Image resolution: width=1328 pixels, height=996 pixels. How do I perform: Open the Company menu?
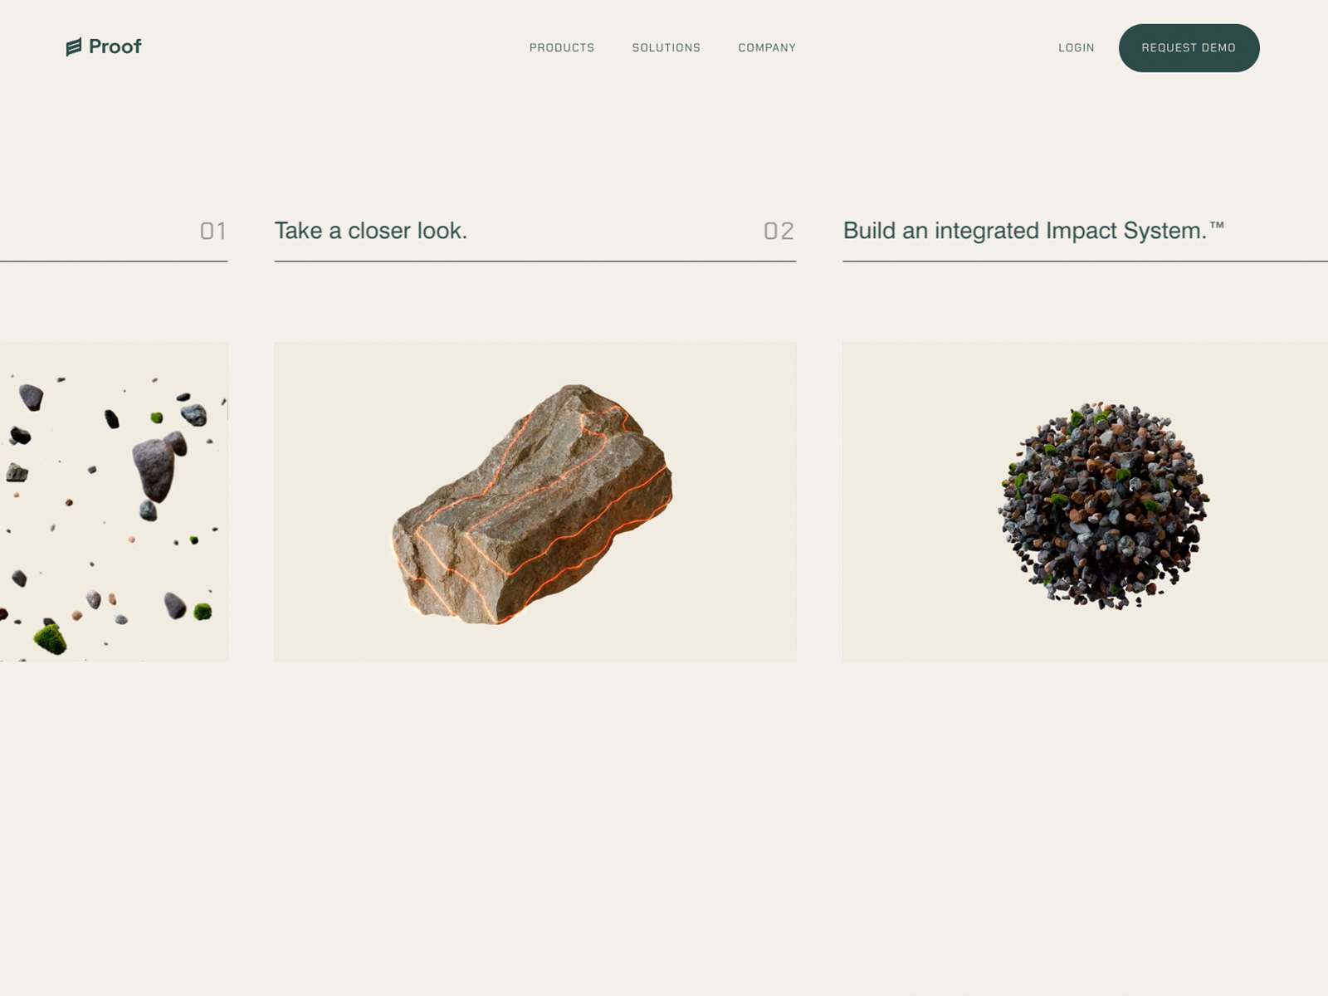(767, 48)
